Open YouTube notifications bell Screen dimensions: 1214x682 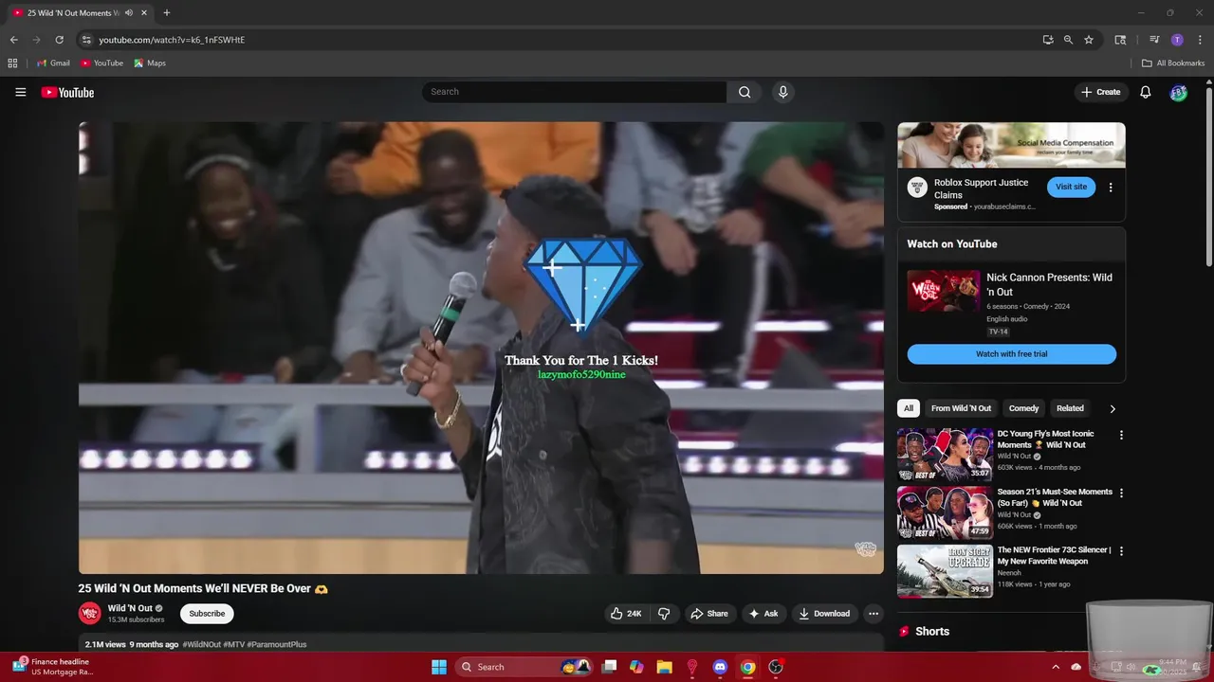click(1146, 92)
